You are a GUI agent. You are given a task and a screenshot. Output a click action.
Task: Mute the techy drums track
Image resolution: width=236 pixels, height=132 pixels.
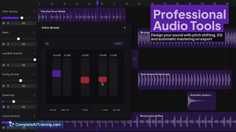click(x=4, y=86)
